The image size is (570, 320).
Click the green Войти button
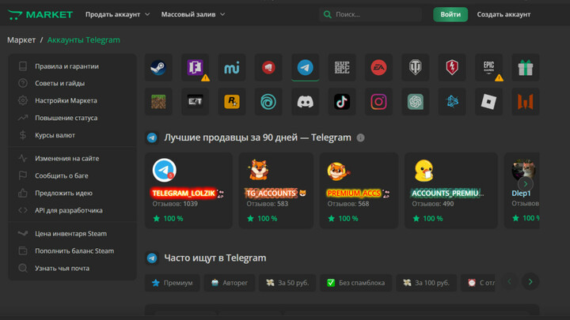point(450,14)
